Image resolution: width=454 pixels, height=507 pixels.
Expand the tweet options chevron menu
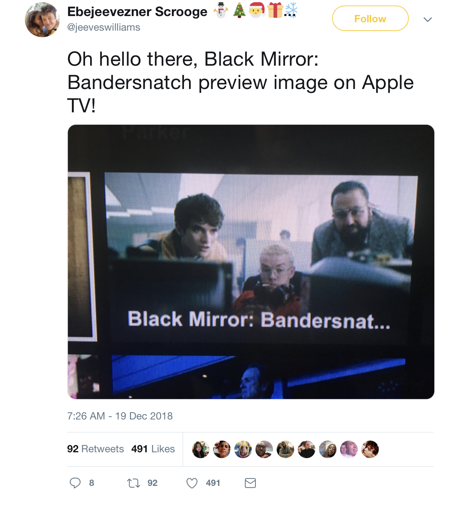(x=428, y=19)
